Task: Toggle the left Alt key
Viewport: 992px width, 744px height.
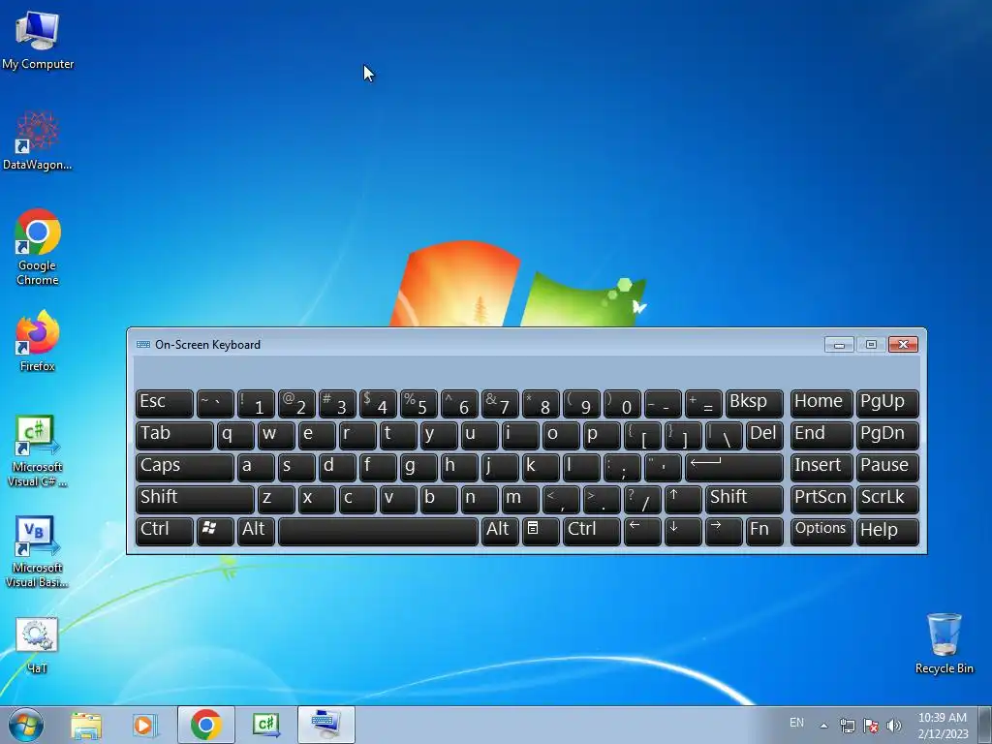Action: point(256,530)
